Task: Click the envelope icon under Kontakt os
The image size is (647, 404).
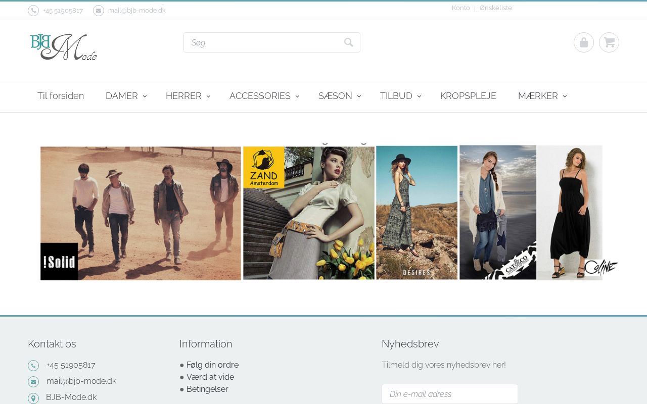Action: pyautogui.click(x=33, y=382)
